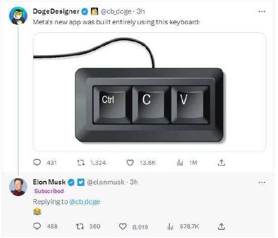Viewport: 278px width, 238px height.
Task: View analytics for tweet with 1M views
Action: click(179, 163)
